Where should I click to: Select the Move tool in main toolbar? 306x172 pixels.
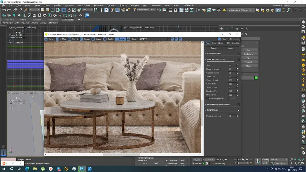(64, 10)
